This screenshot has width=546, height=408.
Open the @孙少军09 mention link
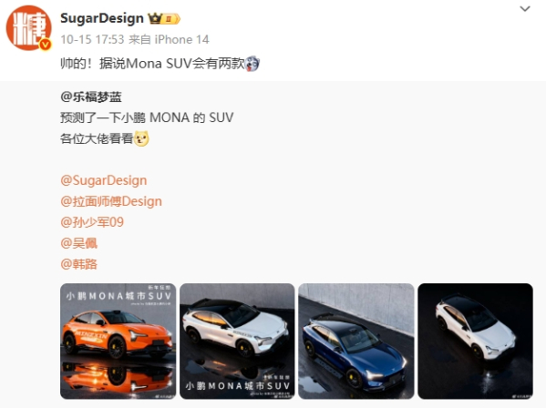(92, 222)
